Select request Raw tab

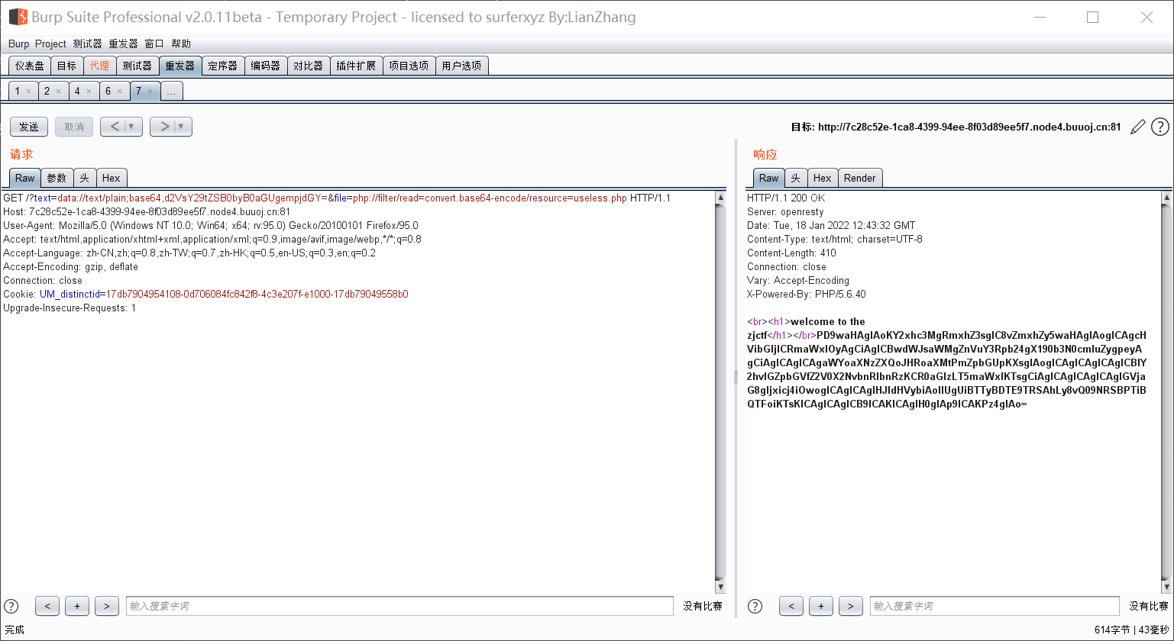(25, 178)
